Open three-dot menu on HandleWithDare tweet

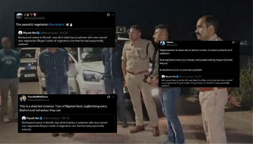[x=113, y=97]
